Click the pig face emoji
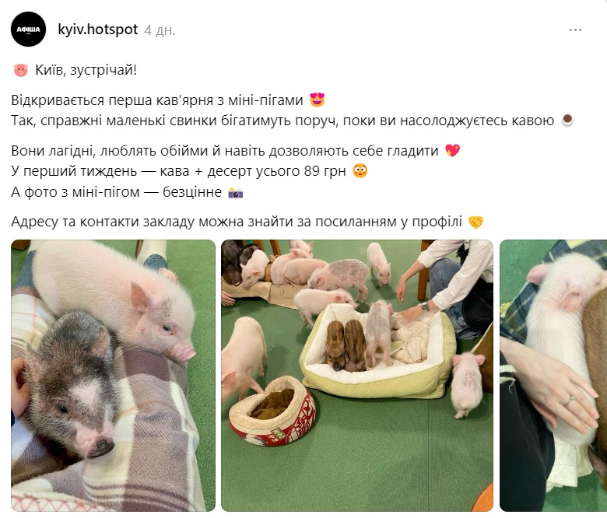The height and width of the screenshot is (518, 607). click(x=21, y=71)
